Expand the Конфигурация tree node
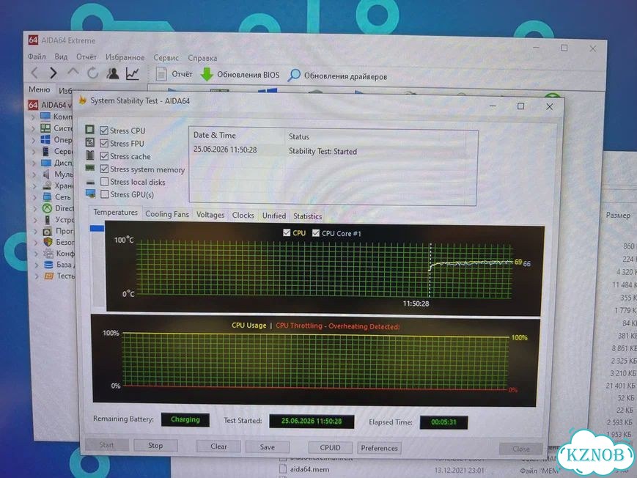Image resolution: width=637 pixels, height=478 pixels. click(36, 254)
